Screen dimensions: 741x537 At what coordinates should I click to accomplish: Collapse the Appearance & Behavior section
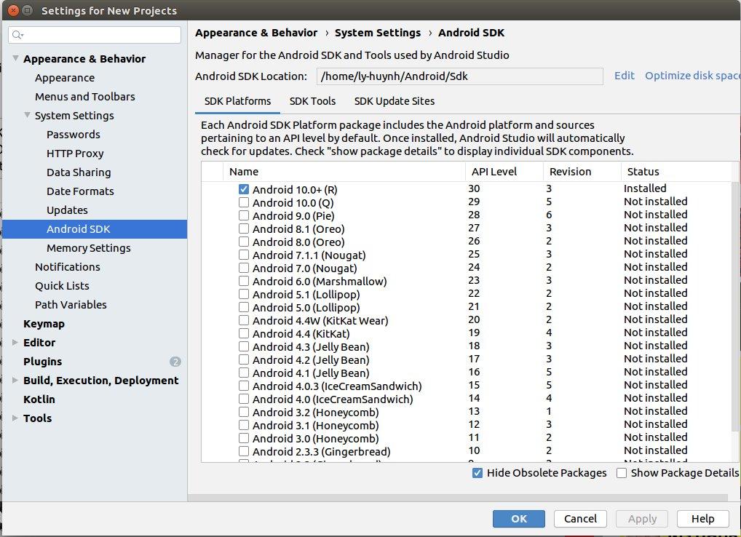[x=16, y=59]
